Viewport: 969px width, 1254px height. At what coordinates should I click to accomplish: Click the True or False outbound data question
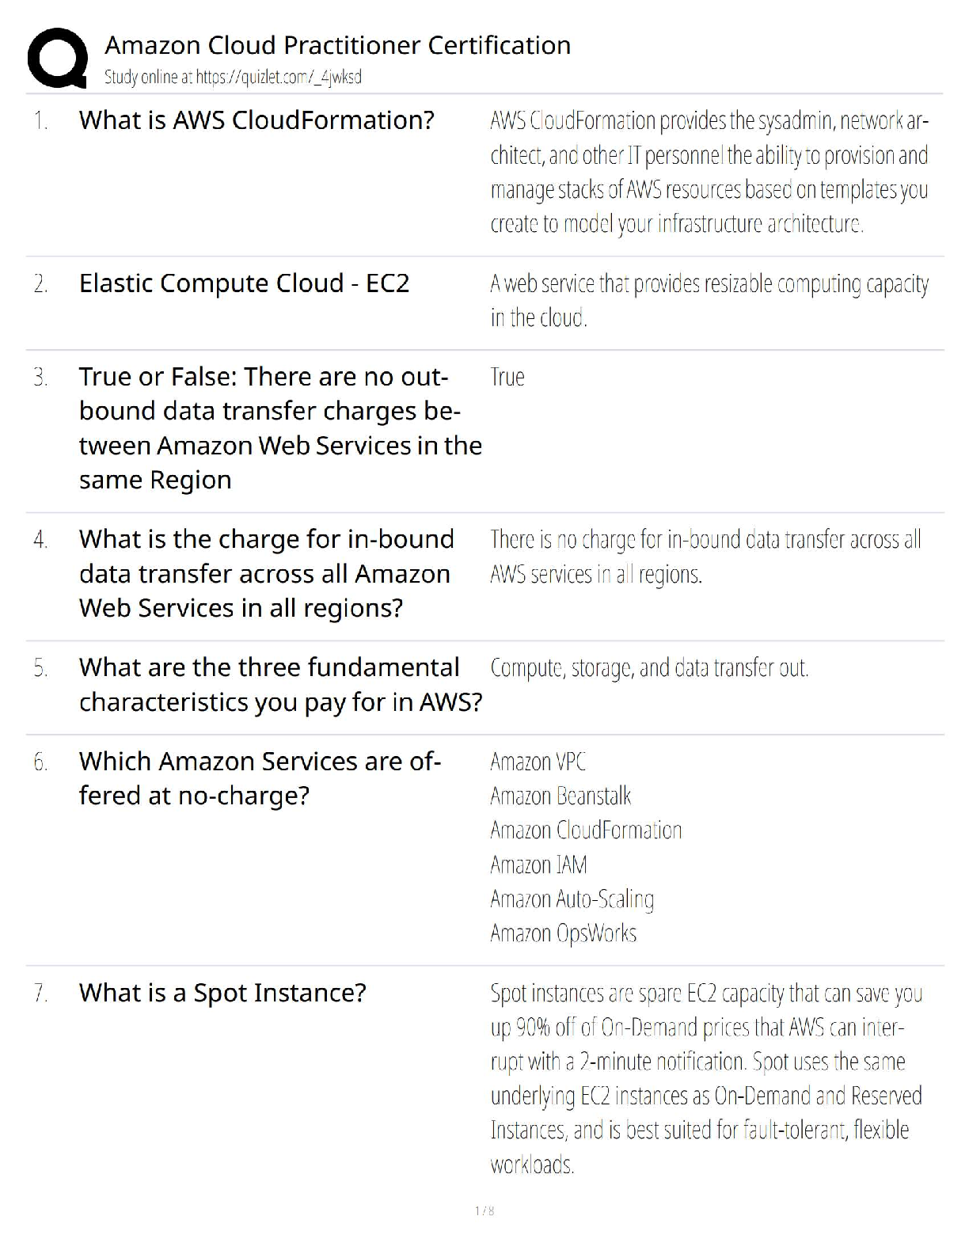(280, 428)
